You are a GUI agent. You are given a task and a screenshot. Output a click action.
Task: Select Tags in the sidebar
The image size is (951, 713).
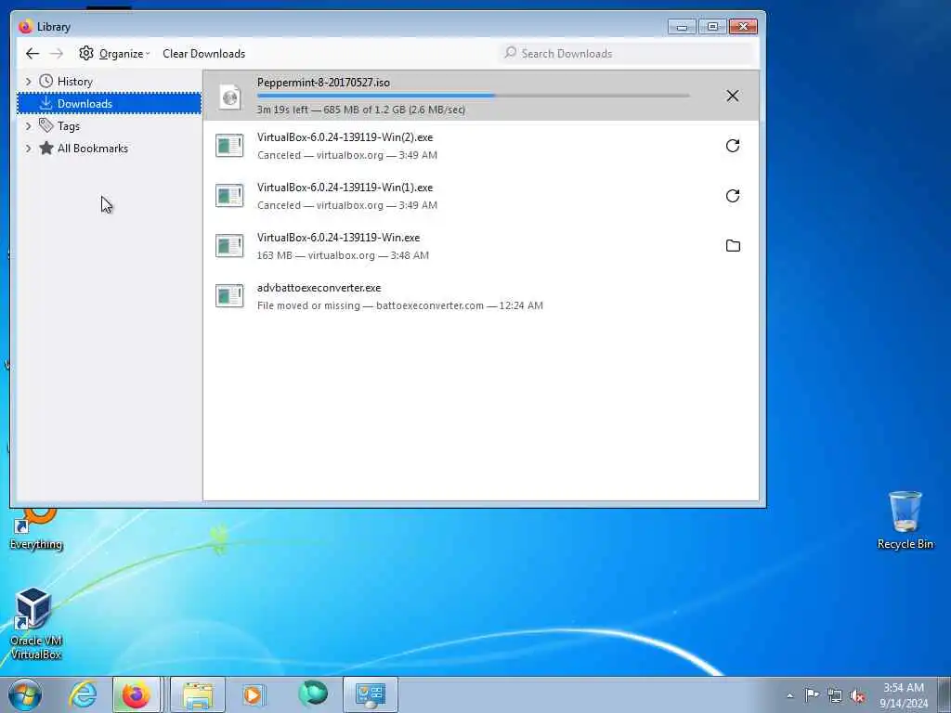click(x=69, y=126)
